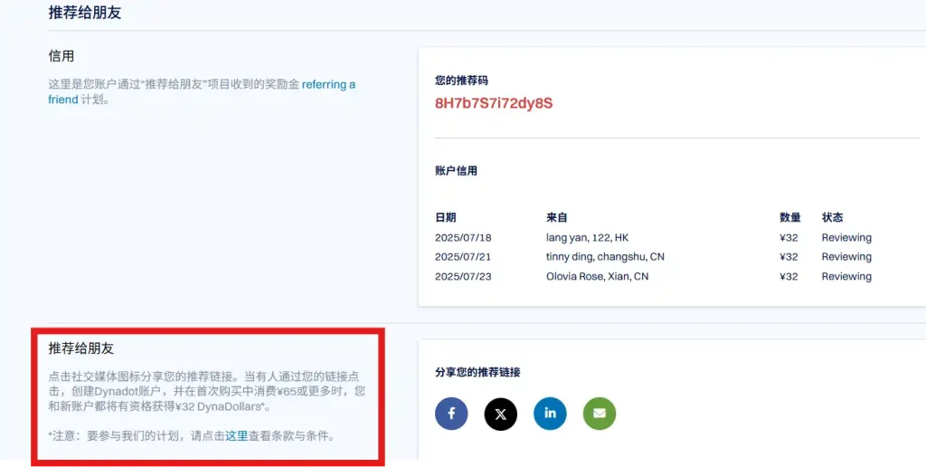926x467 pixels.
Task: Click the 日期 column header
Action: click(x=445, y=217)
